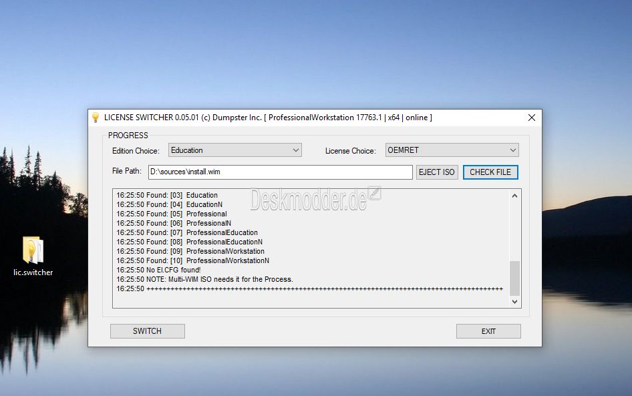
Task: Click the lightbulb icon in the title bar
Action: pos(96,117)
